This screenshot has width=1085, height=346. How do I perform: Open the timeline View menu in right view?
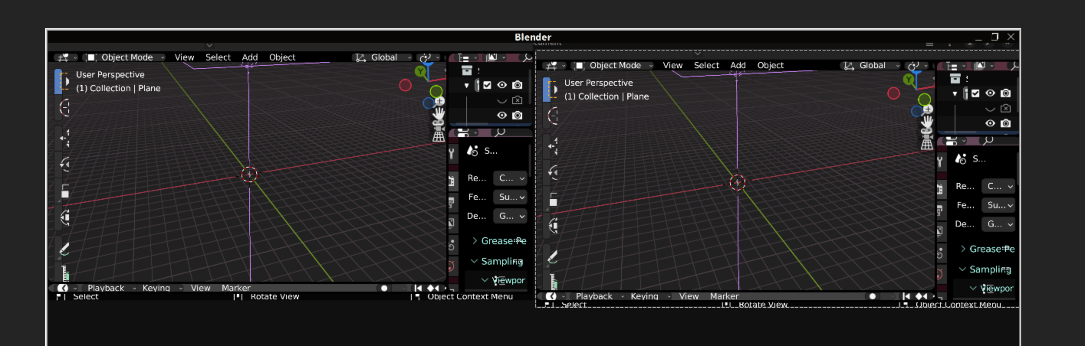point(688,296)
